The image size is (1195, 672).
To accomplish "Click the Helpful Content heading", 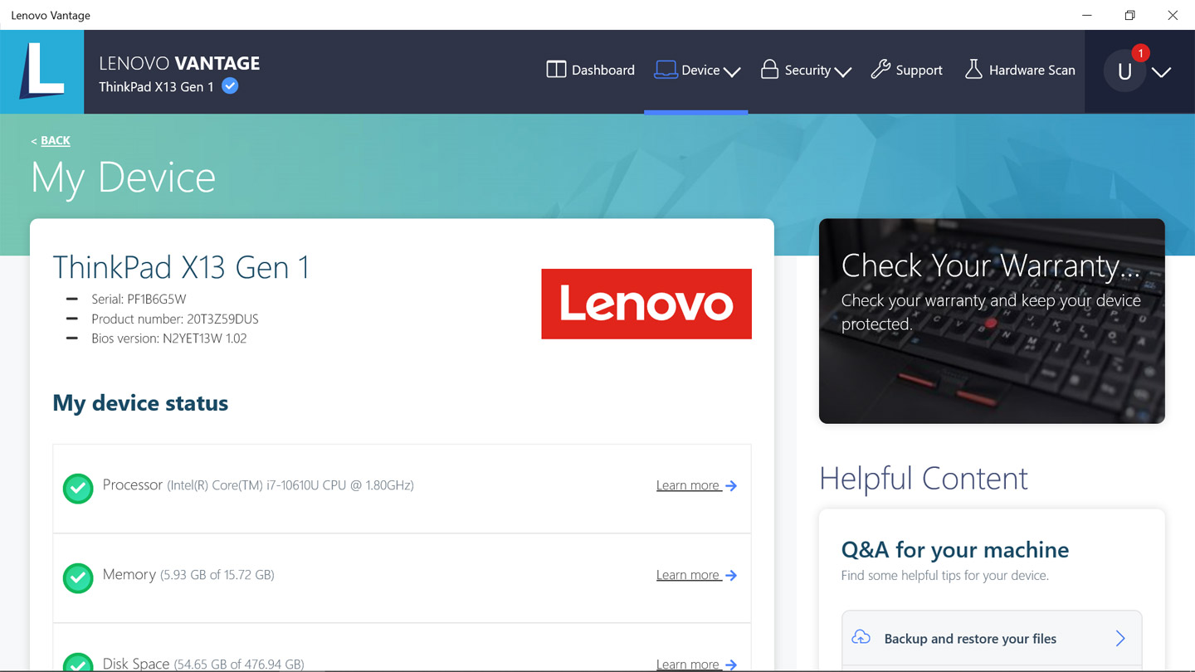I will (924, 479).
